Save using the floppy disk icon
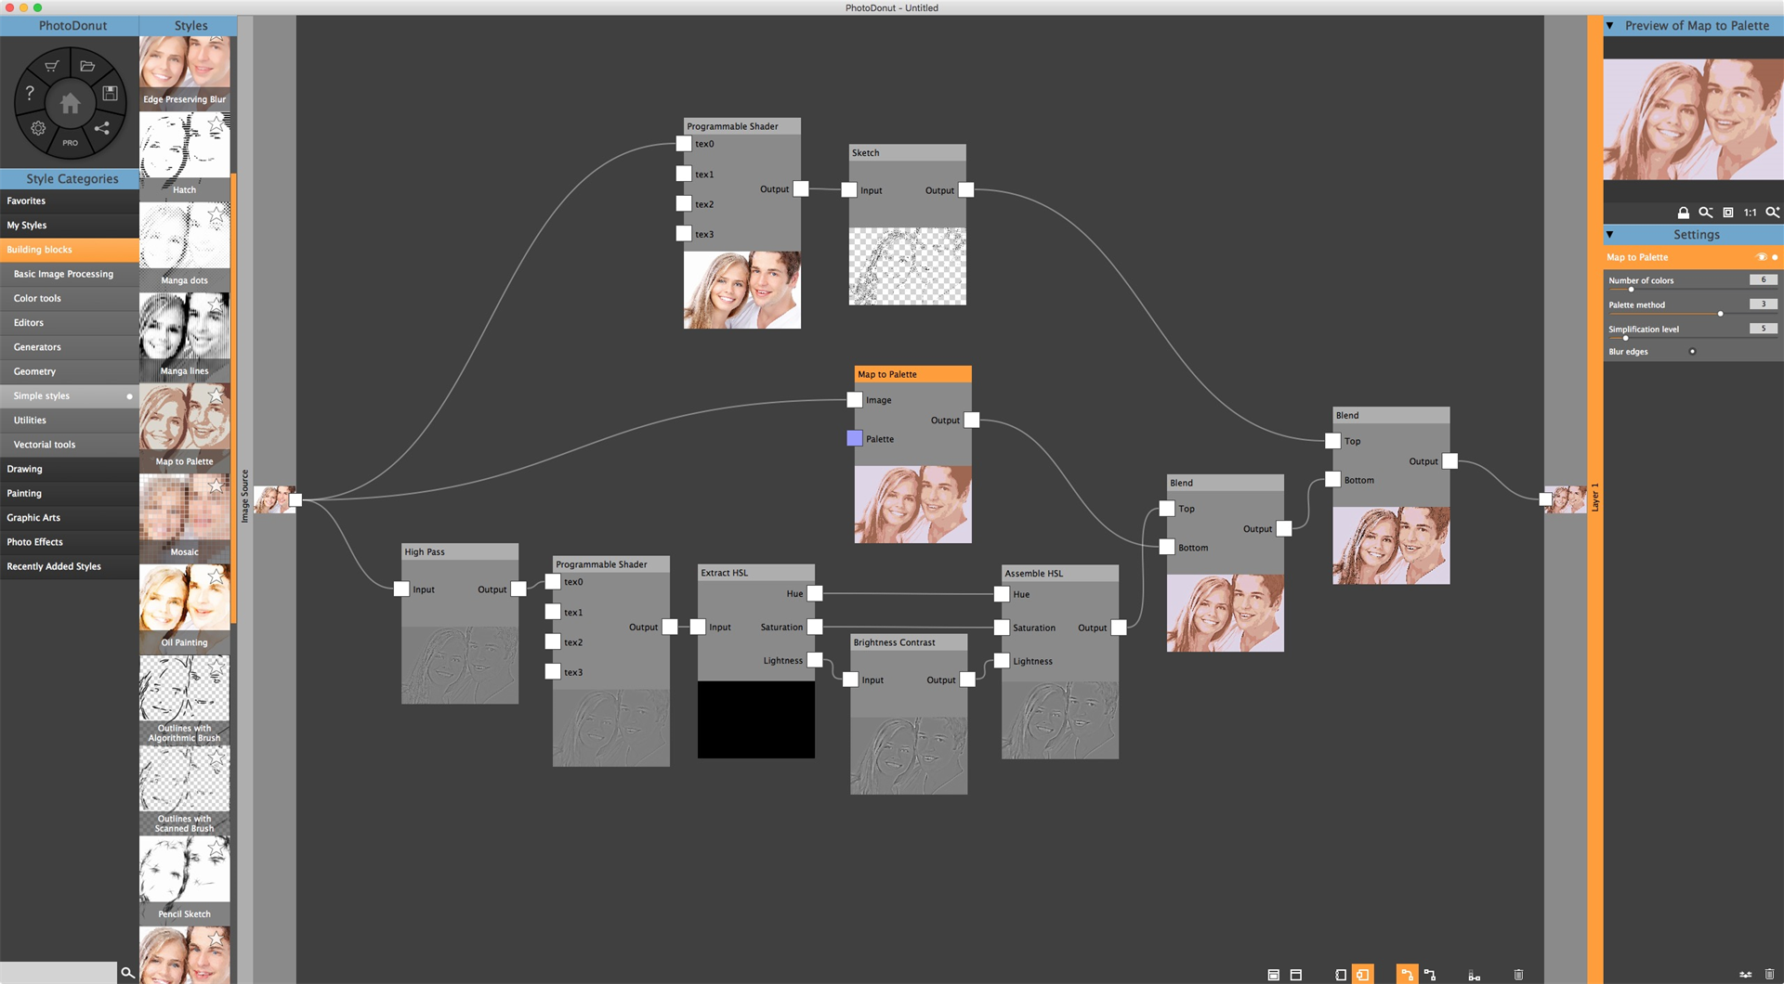The height and width of the screenshot is (984, 1784). coord(110,93)
